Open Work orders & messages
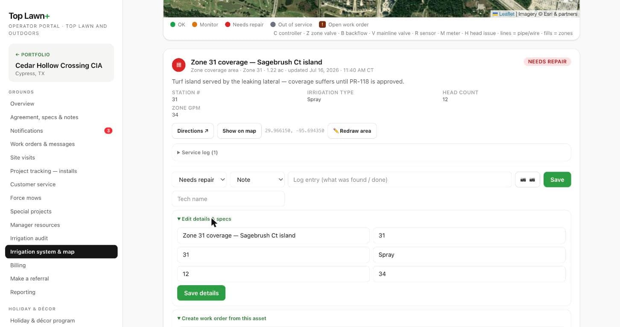Viewport: 620px width, 327px height. [x=61, y=144]
